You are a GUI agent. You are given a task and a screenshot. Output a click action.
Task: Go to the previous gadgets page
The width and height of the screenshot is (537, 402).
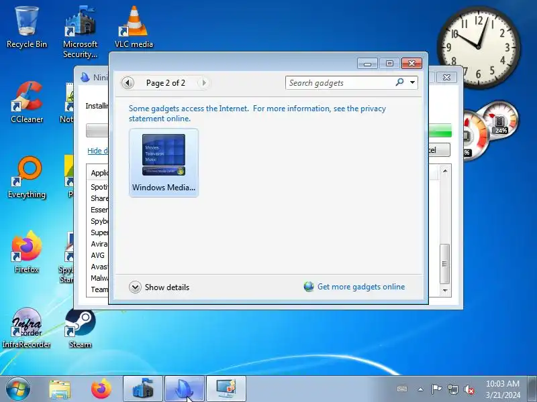pos(128,82)
